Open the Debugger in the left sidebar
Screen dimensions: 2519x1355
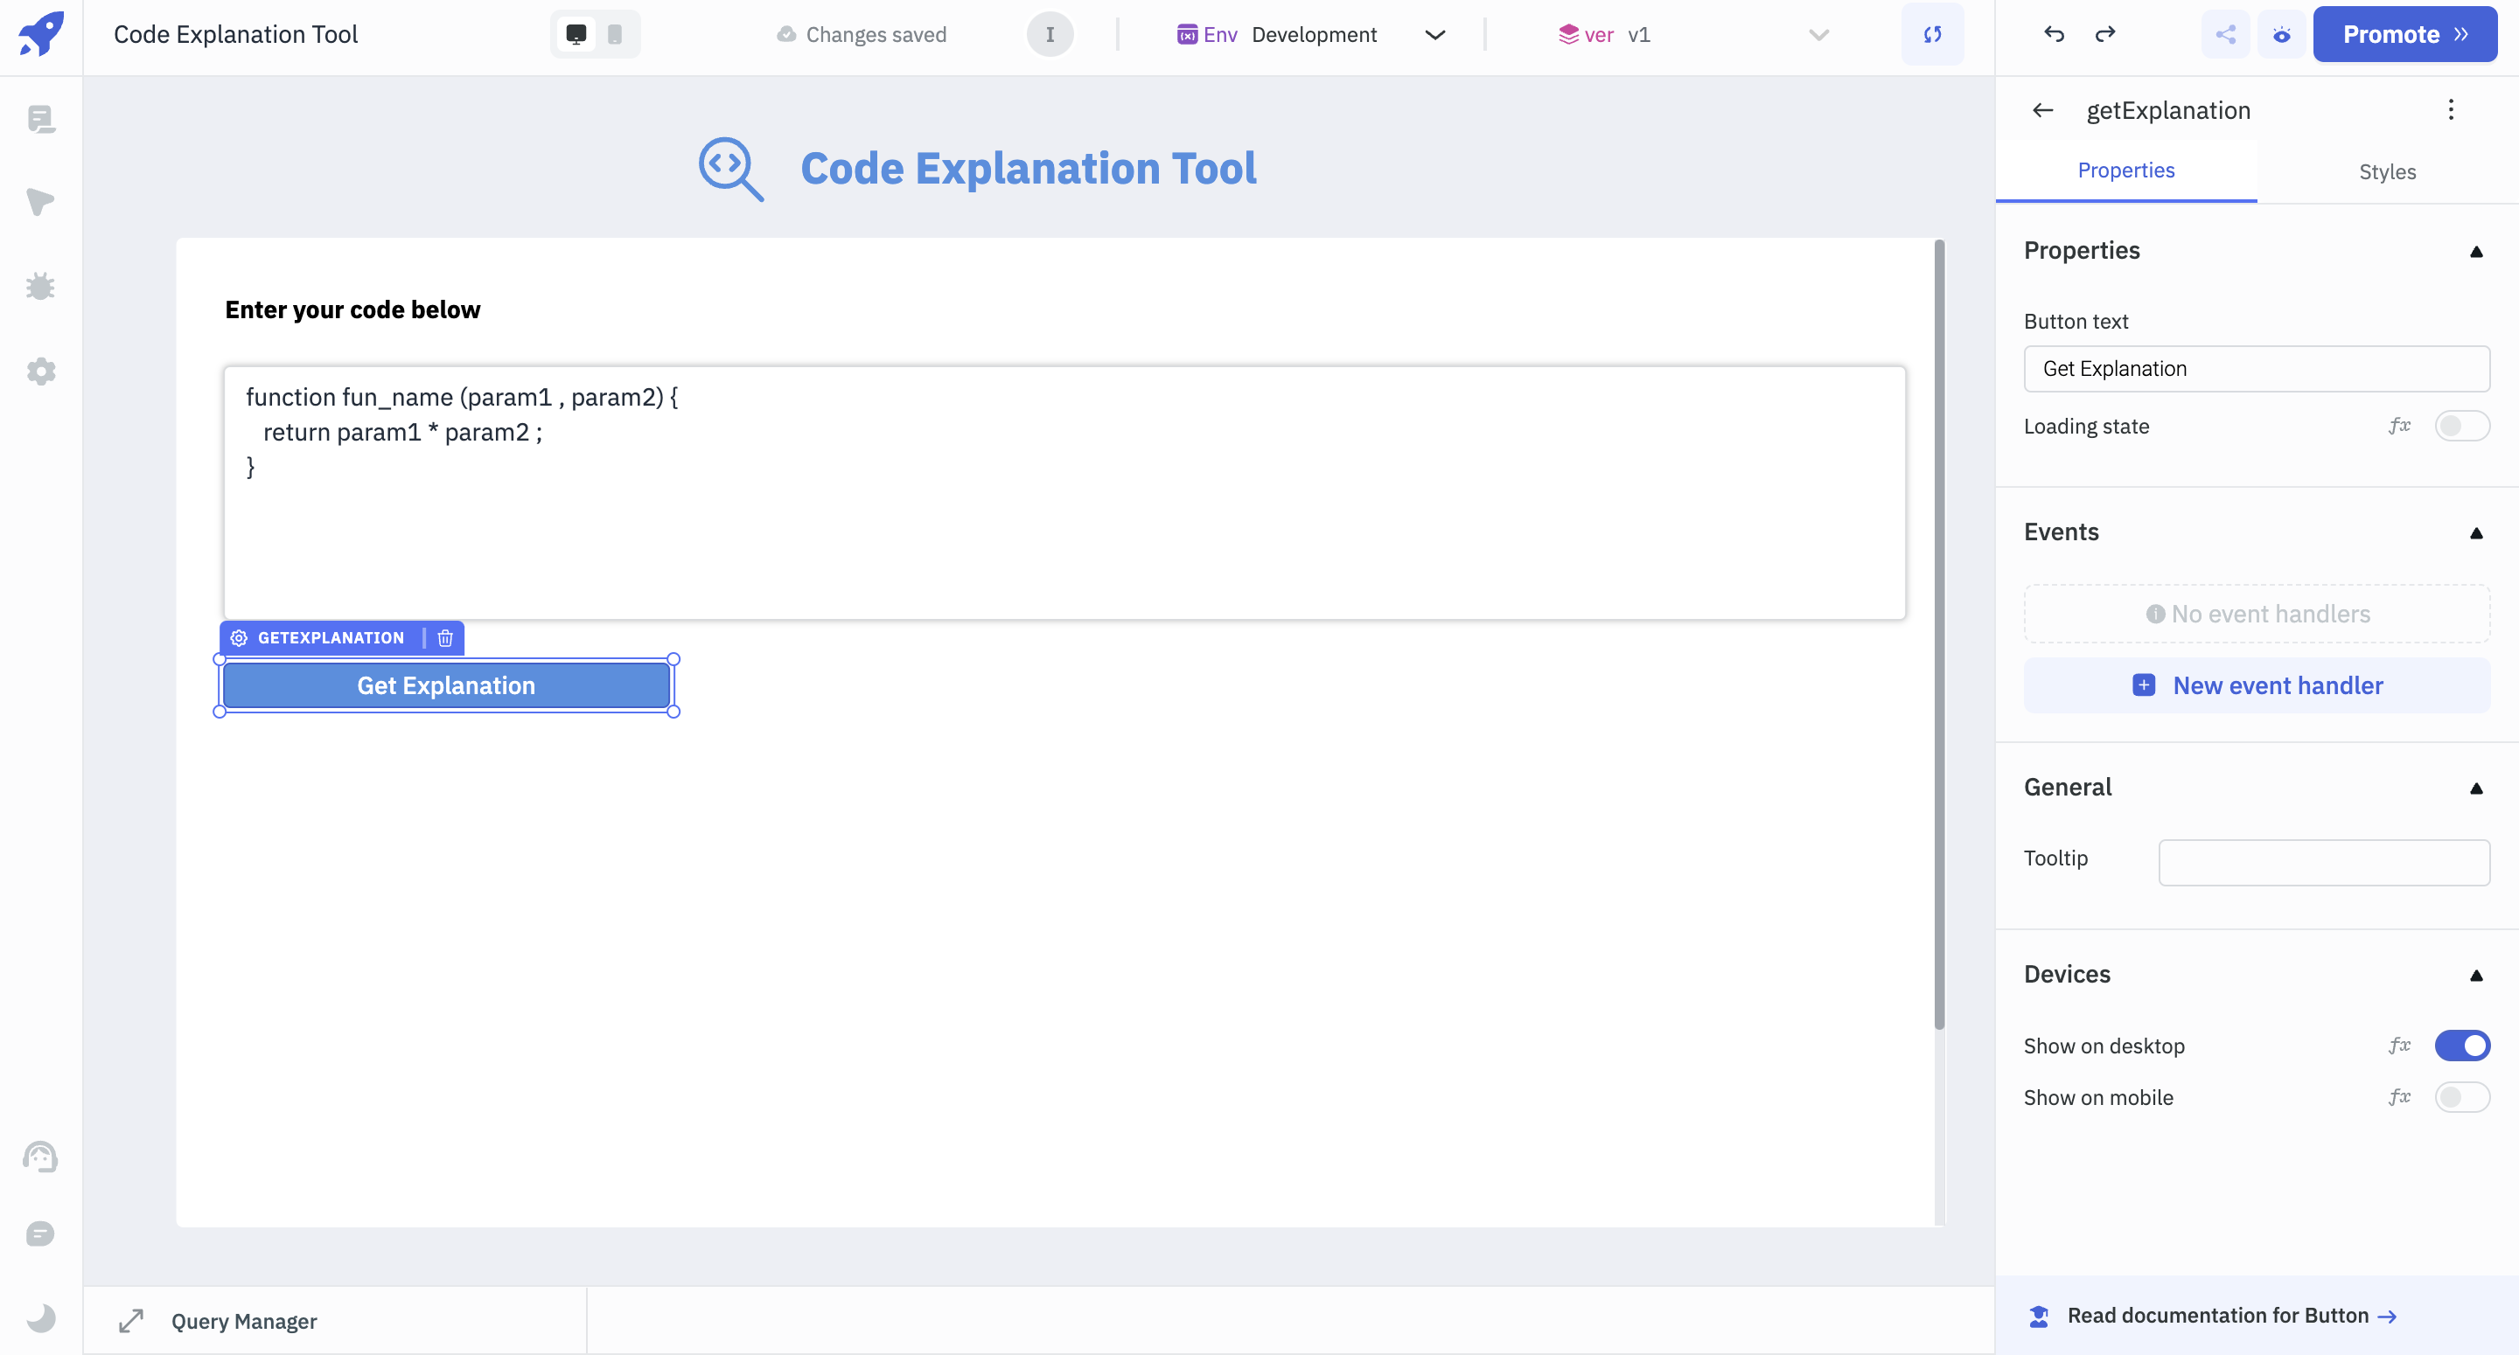[41, 286]
